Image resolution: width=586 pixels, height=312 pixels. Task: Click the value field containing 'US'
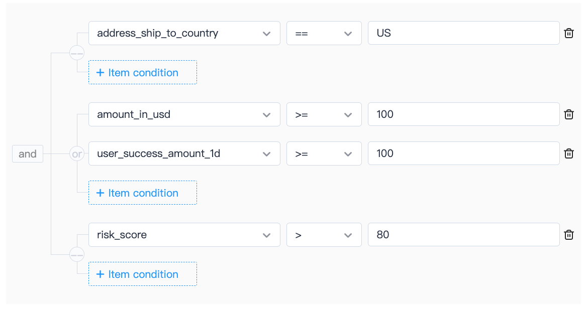(x=463, y=33)
